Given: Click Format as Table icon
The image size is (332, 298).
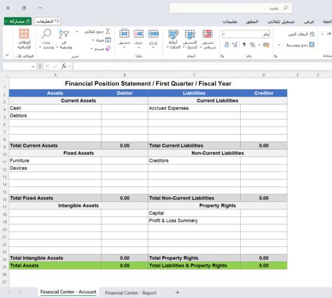Looking at the screenshot, I should point(190,37).
